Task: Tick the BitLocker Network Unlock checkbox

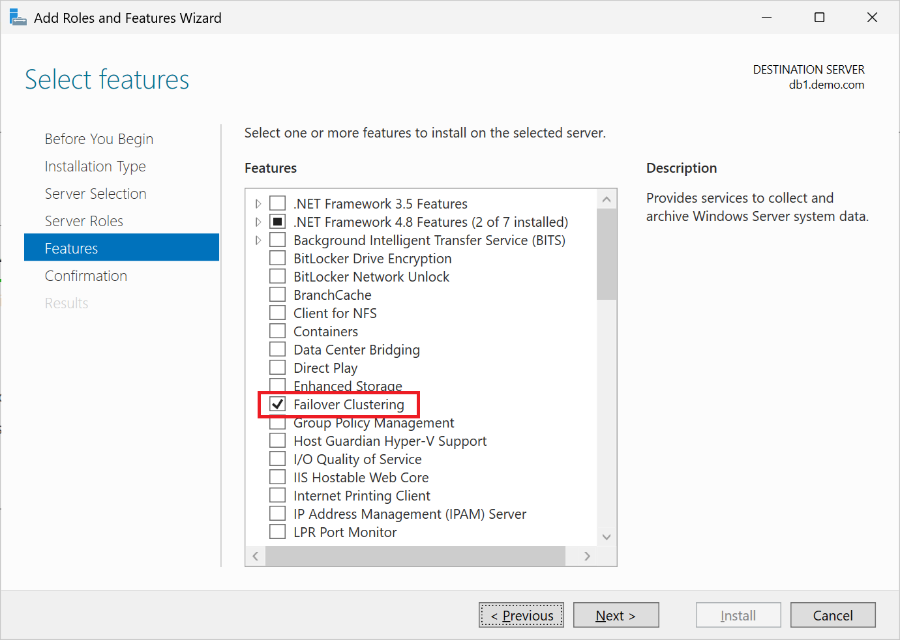Action: 278,276
